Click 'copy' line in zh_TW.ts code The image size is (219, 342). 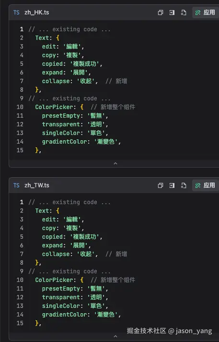pos(63,228)
